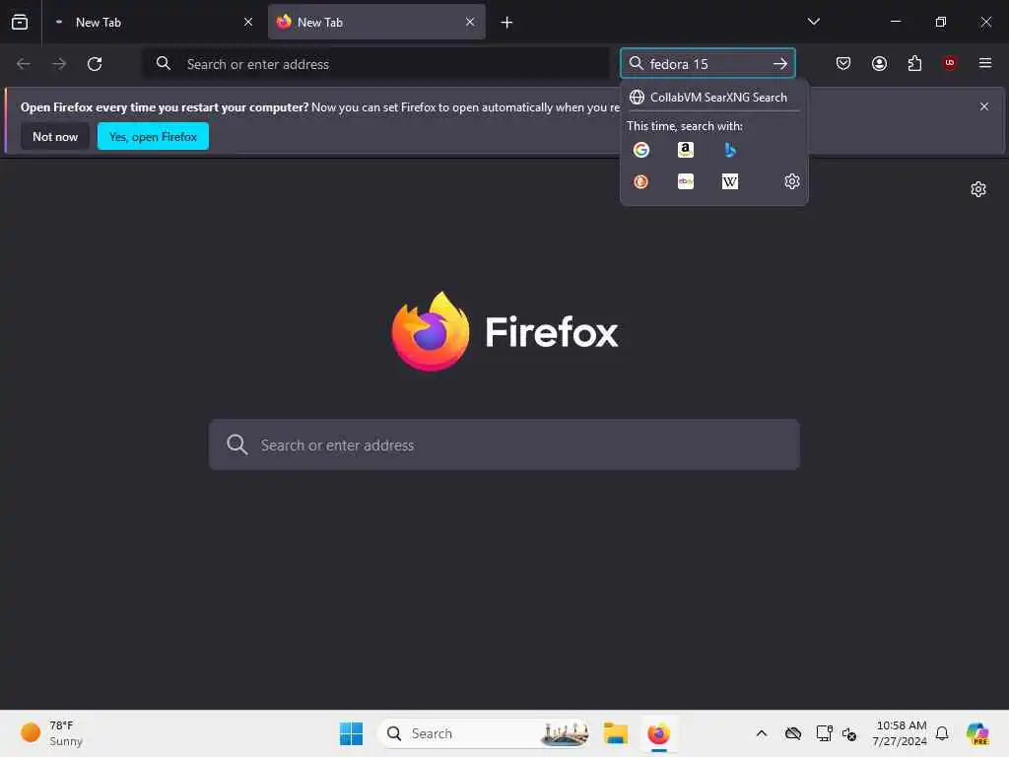The height and width of the screenshot is (757, 1009).
Task: Open Copilot preview icon in taskbar
Action: pyautogui.click(x=977, y=733)
